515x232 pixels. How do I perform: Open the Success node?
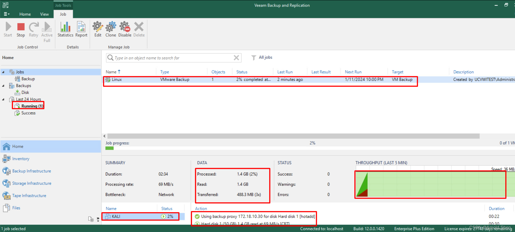tap(28, 113)
